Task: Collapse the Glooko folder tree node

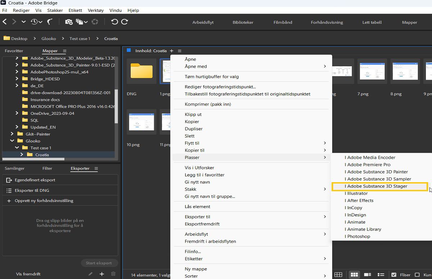Action: point(12,141)
